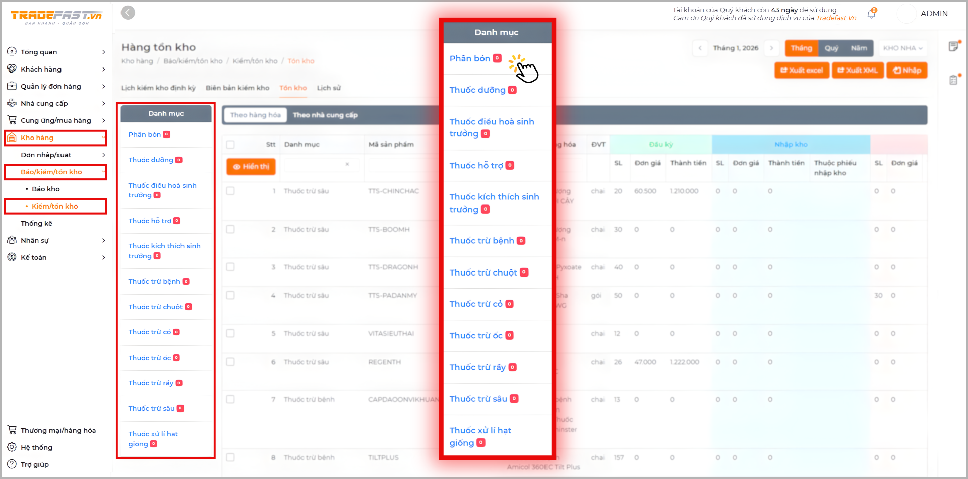Click the Khách hàng sidebar icon
The height and width of the screenshot is (479, 968).
[12, 69]
